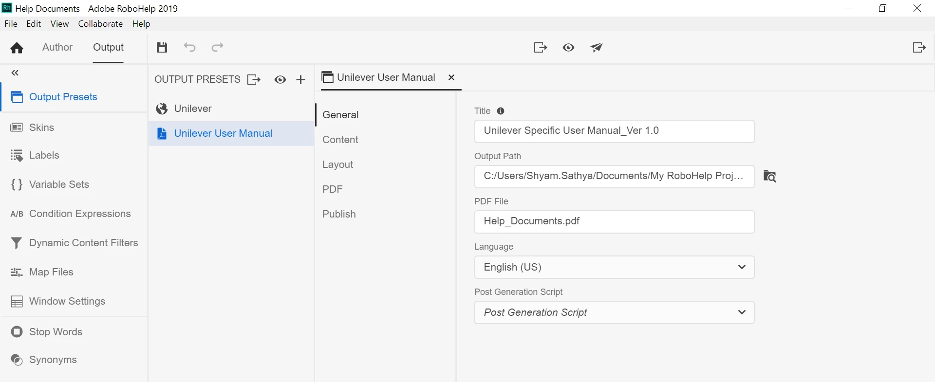Open Condition Expressions section
Screen dimensions: 935x382
point(74,214)
